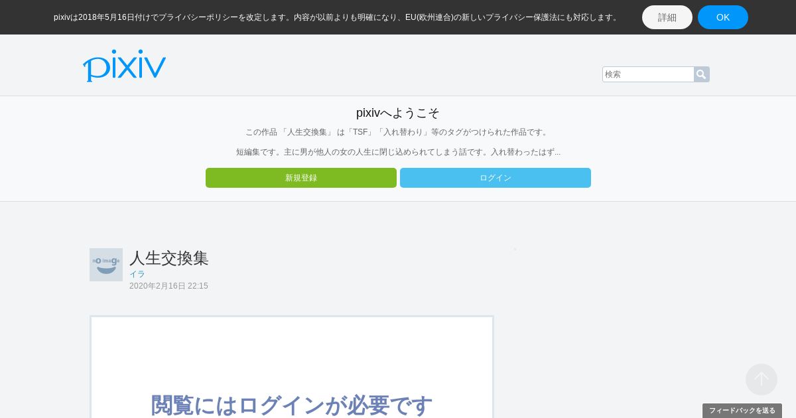Click the green 新規登録 button
Viewport: 796px width, 418px height.
(x=301, y=178)
